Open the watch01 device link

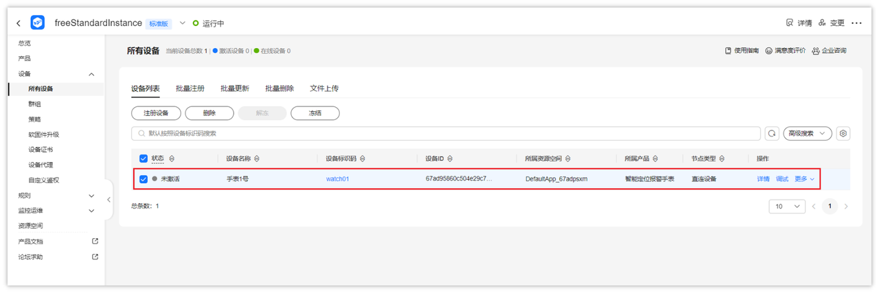(x=337, y=179)
